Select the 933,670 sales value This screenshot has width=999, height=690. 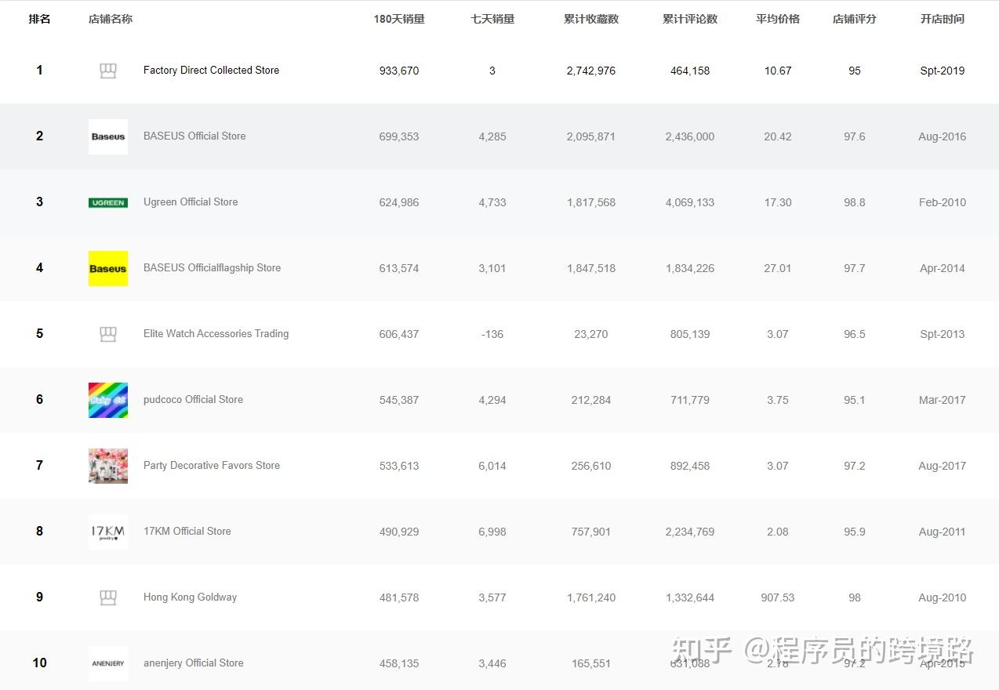pyautogui.click(x=399, y=71)
